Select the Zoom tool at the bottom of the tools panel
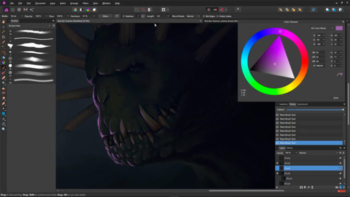The width and height of the screenshot is (350, 197). point(3,129)
